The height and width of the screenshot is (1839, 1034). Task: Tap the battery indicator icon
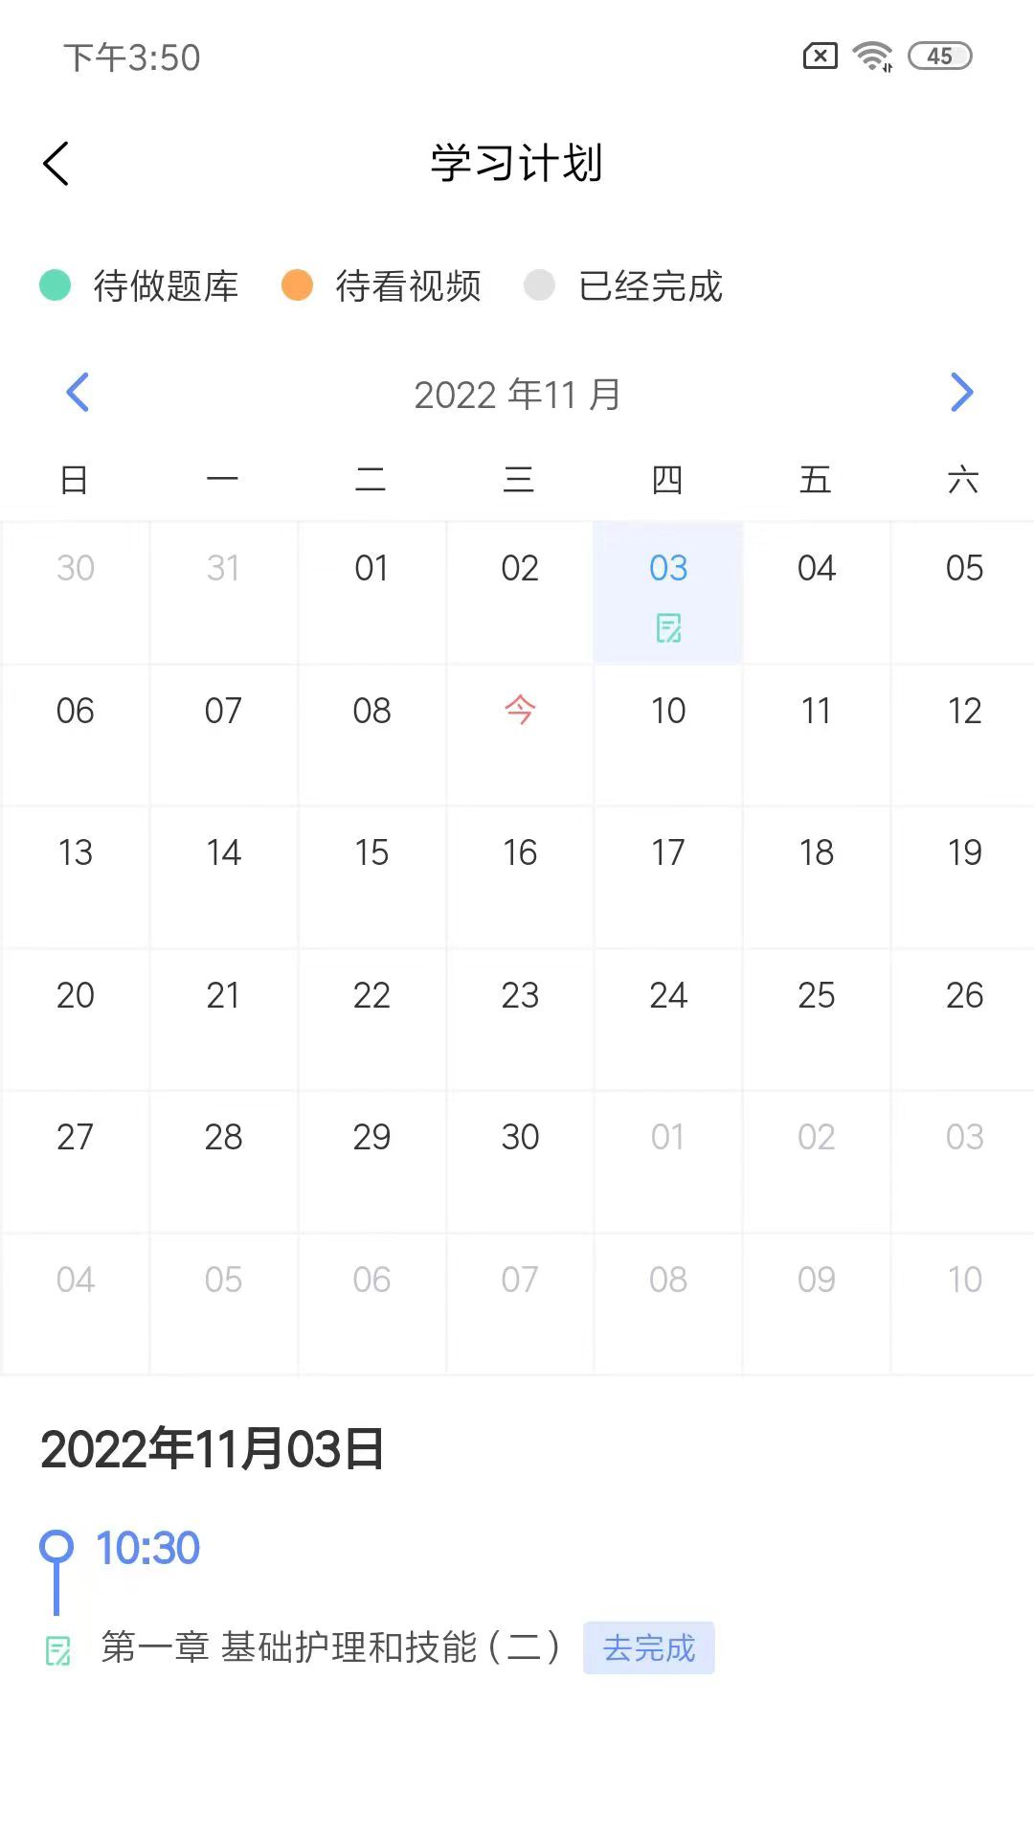point(939,57)
